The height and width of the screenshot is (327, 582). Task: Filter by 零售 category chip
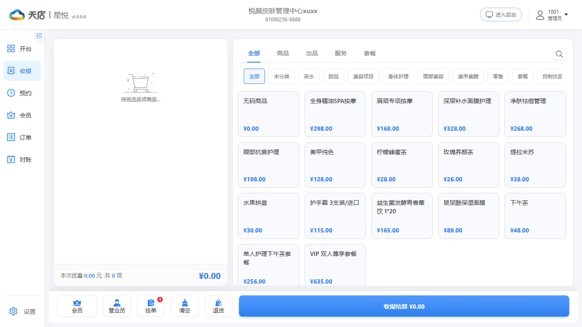point(498,76)
